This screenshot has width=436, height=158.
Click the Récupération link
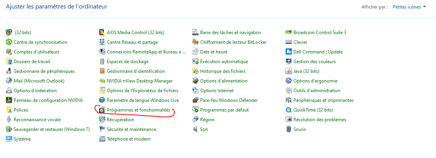pos(120,120)
